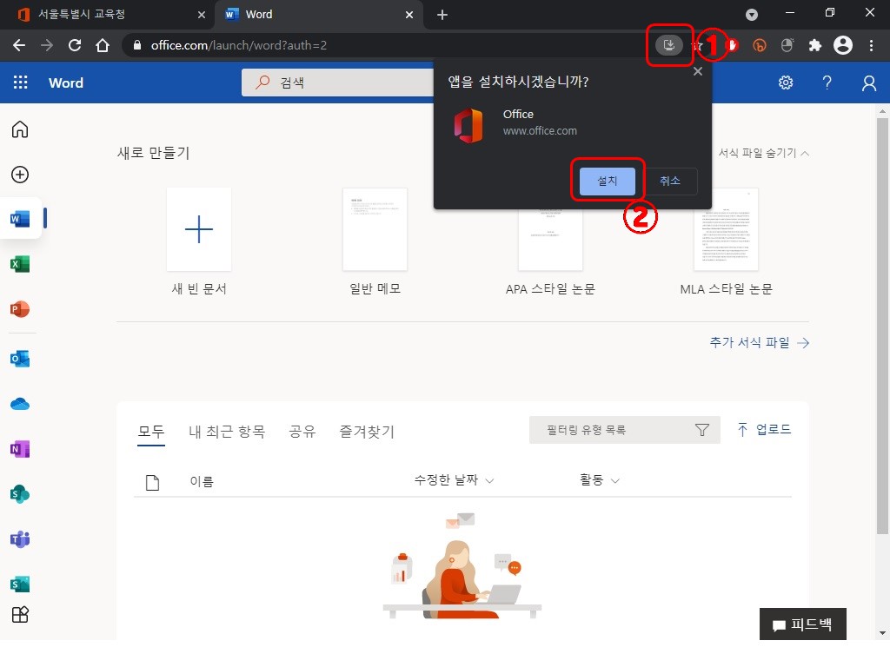Collapse templates with 서식 파일 숨기기
The height and width of the screenshot is (667, 890).
[764, 153]
